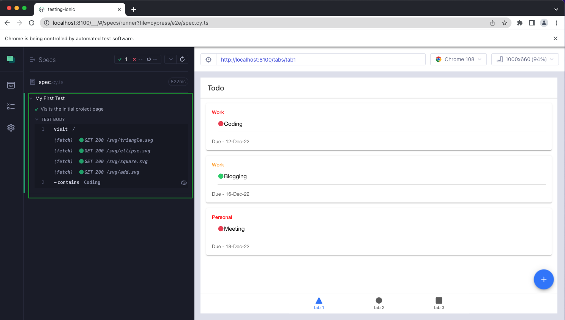The height and width of the screenshot is (320, 565).
Task: Click the pending tests count indicator
Action: tap(152, 59)
